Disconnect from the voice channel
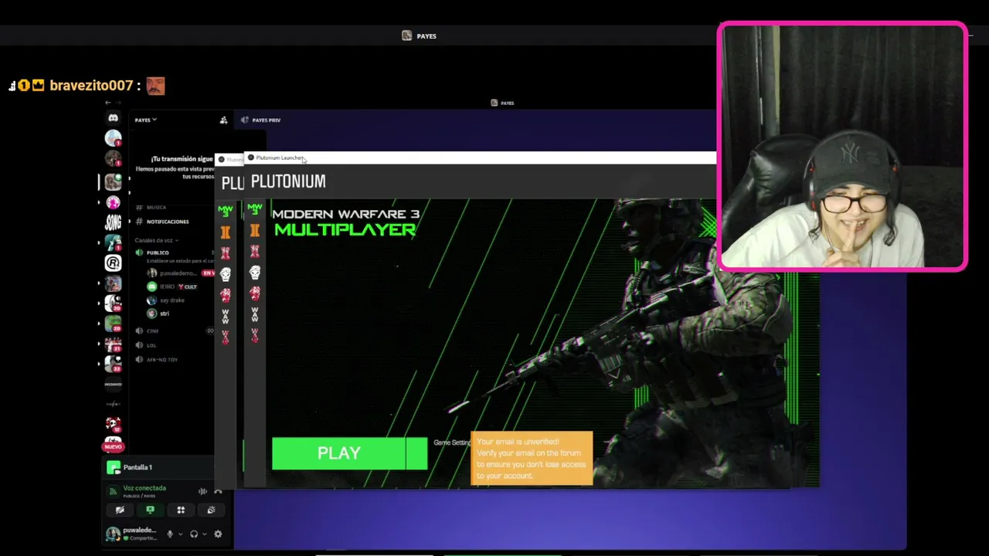This screenshot has width=989, height=556. tap(218, 491)
